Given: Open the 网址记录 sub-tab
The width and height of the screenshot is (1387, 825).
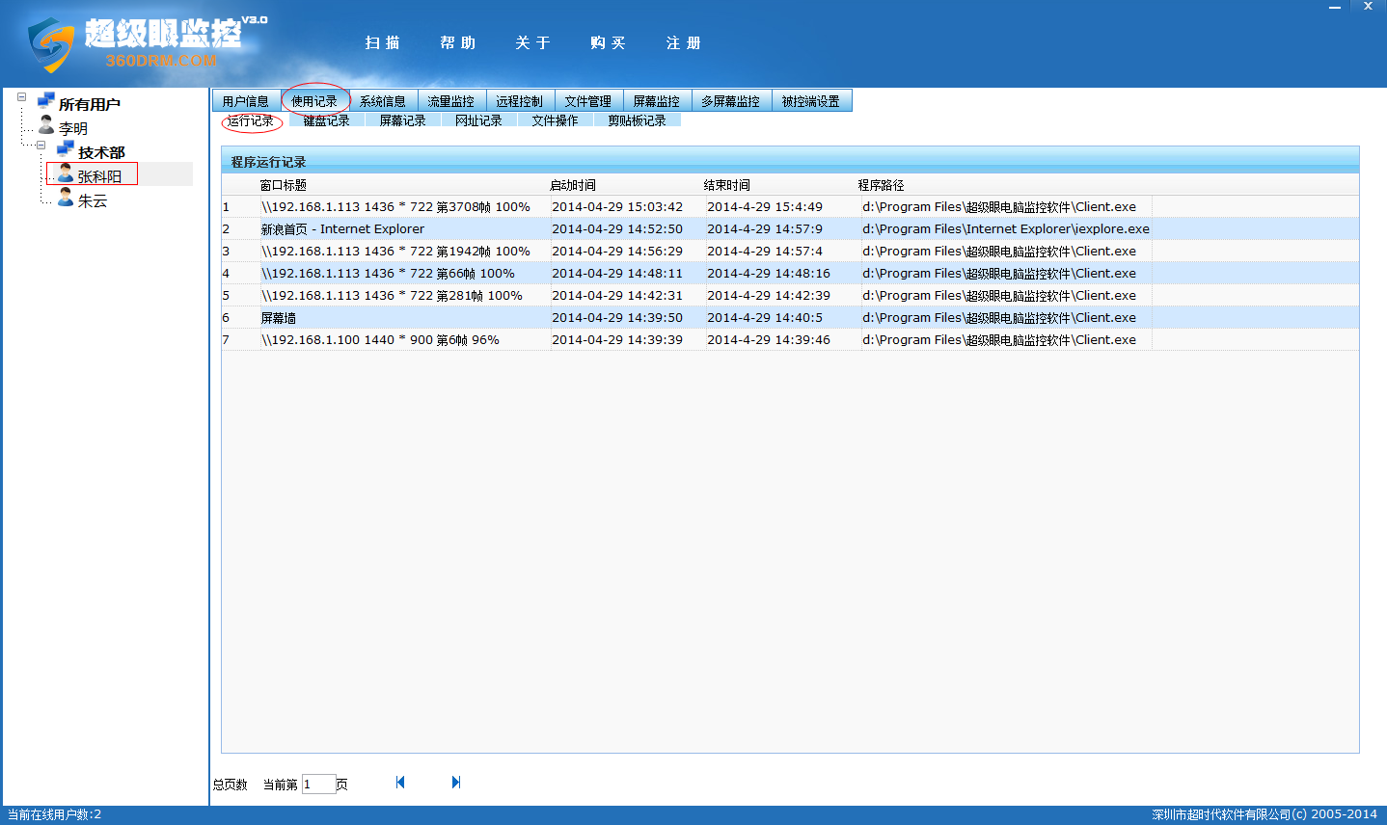Looking at the screenshot, I should tap(478, 120).
